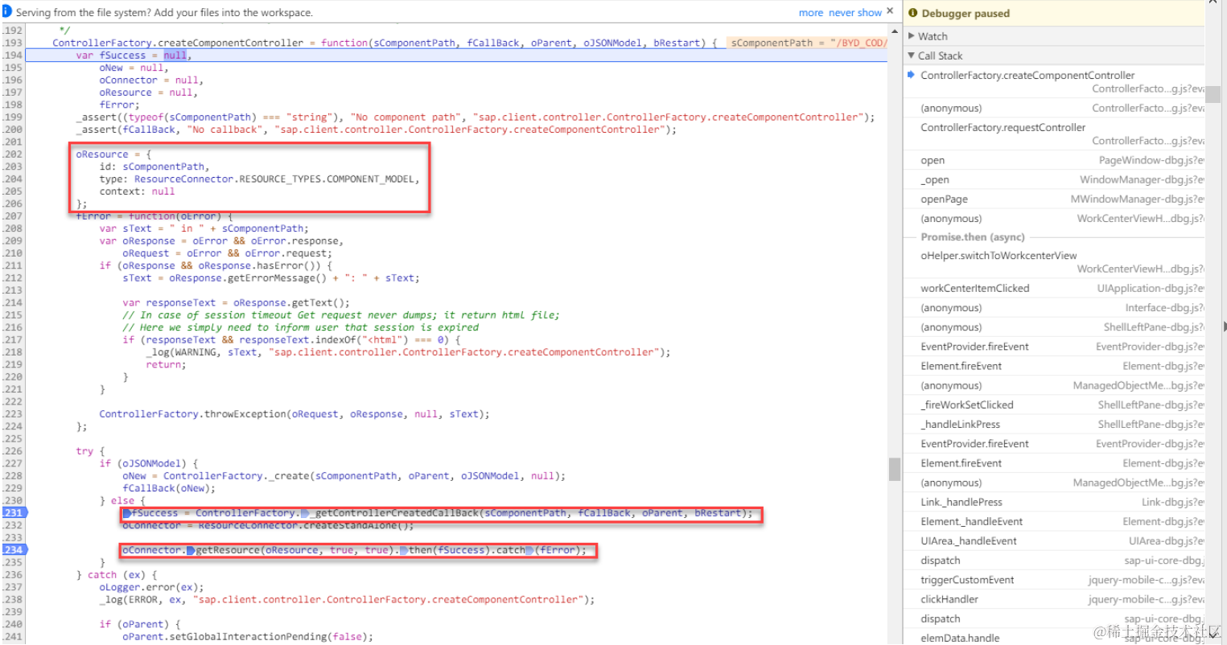Toggle the breakpoint on line 231
The width and height of the screenshot is (1227, 645).
14,512
